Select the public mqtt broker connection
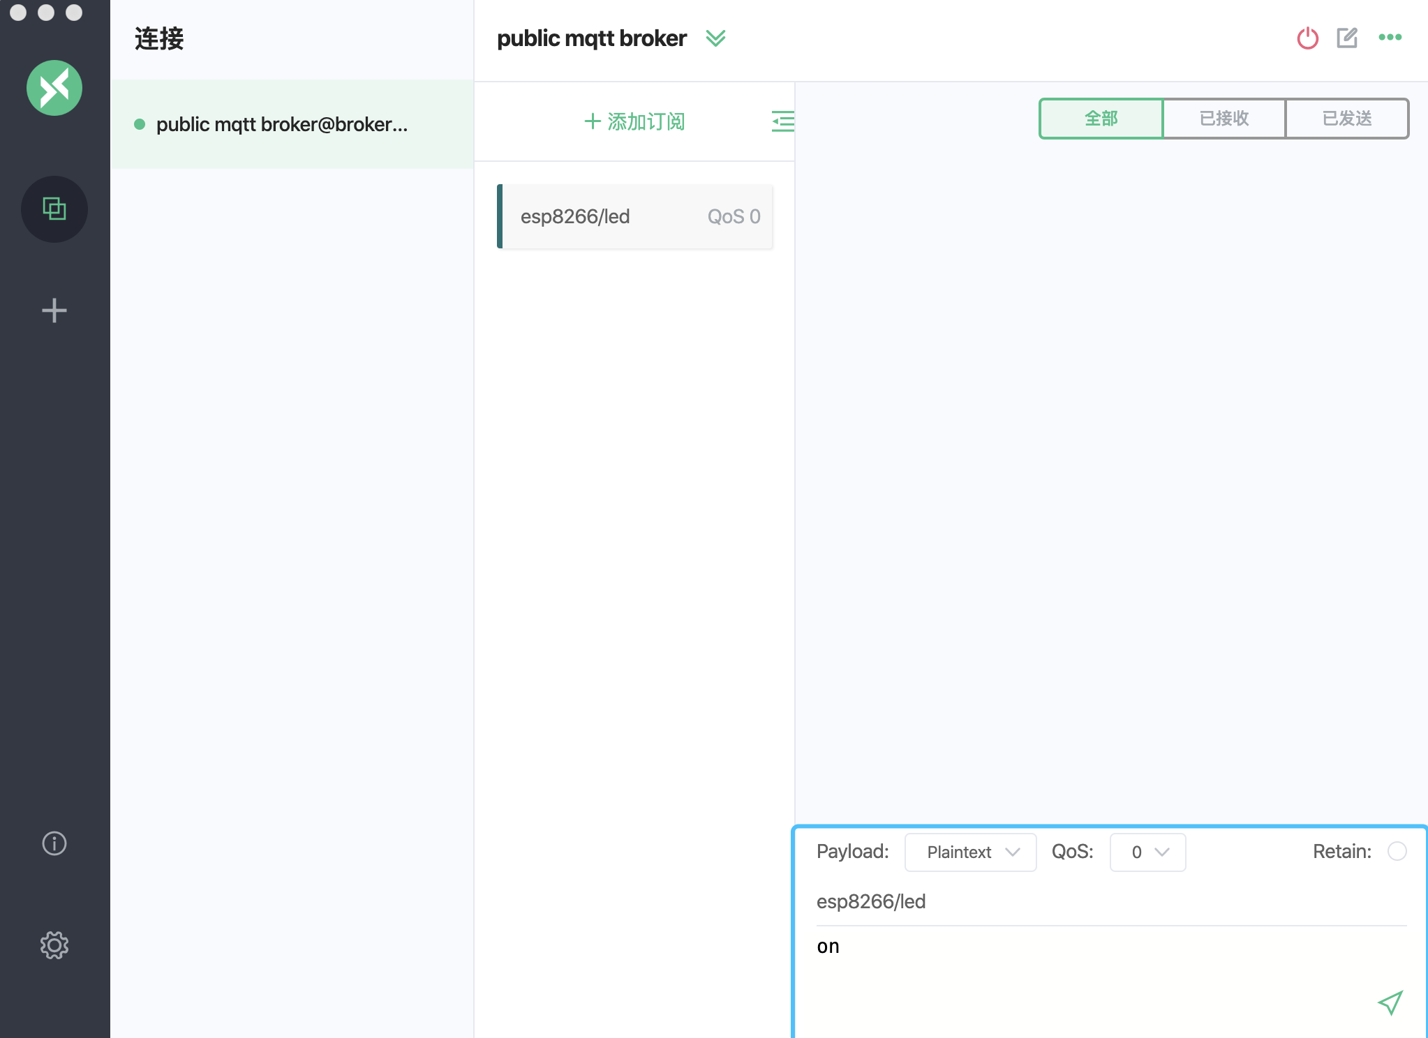Screen dimensions: 1428x1038 pyautogui.click(x=281, y=124)
